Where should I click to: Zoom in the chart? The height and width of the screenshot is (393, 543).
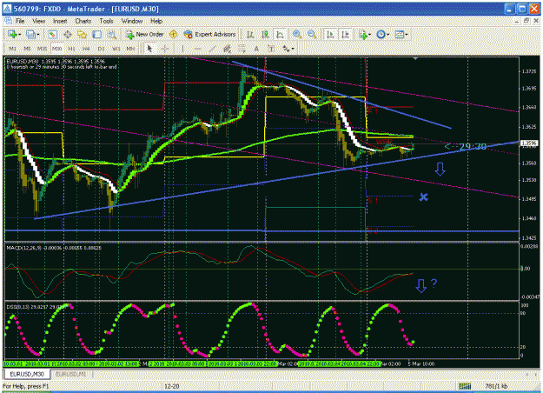tap(297, 34)
